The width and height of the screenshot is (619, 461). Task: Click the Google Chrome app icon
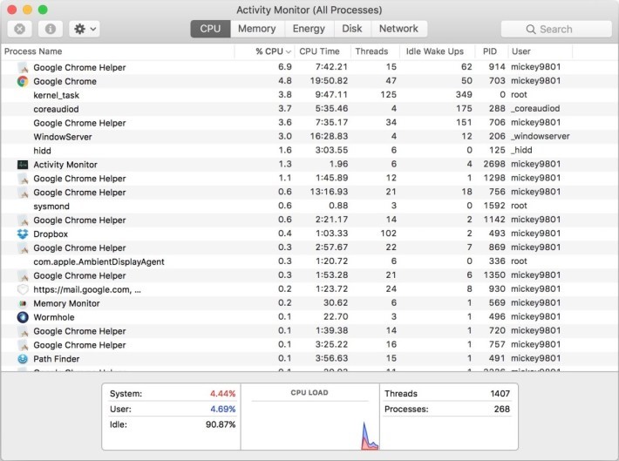point(23,81)
